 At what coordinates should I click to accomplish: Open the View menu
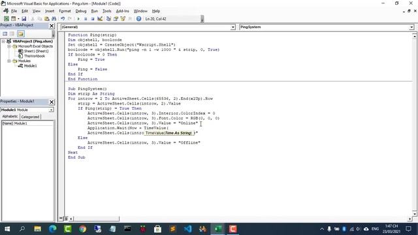click(x=37, y=11)
